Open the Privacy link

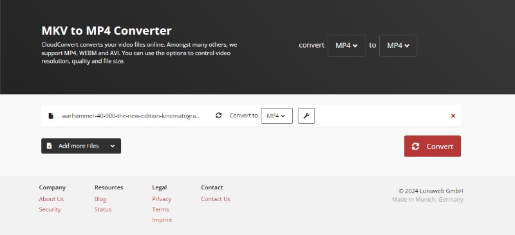162,199
